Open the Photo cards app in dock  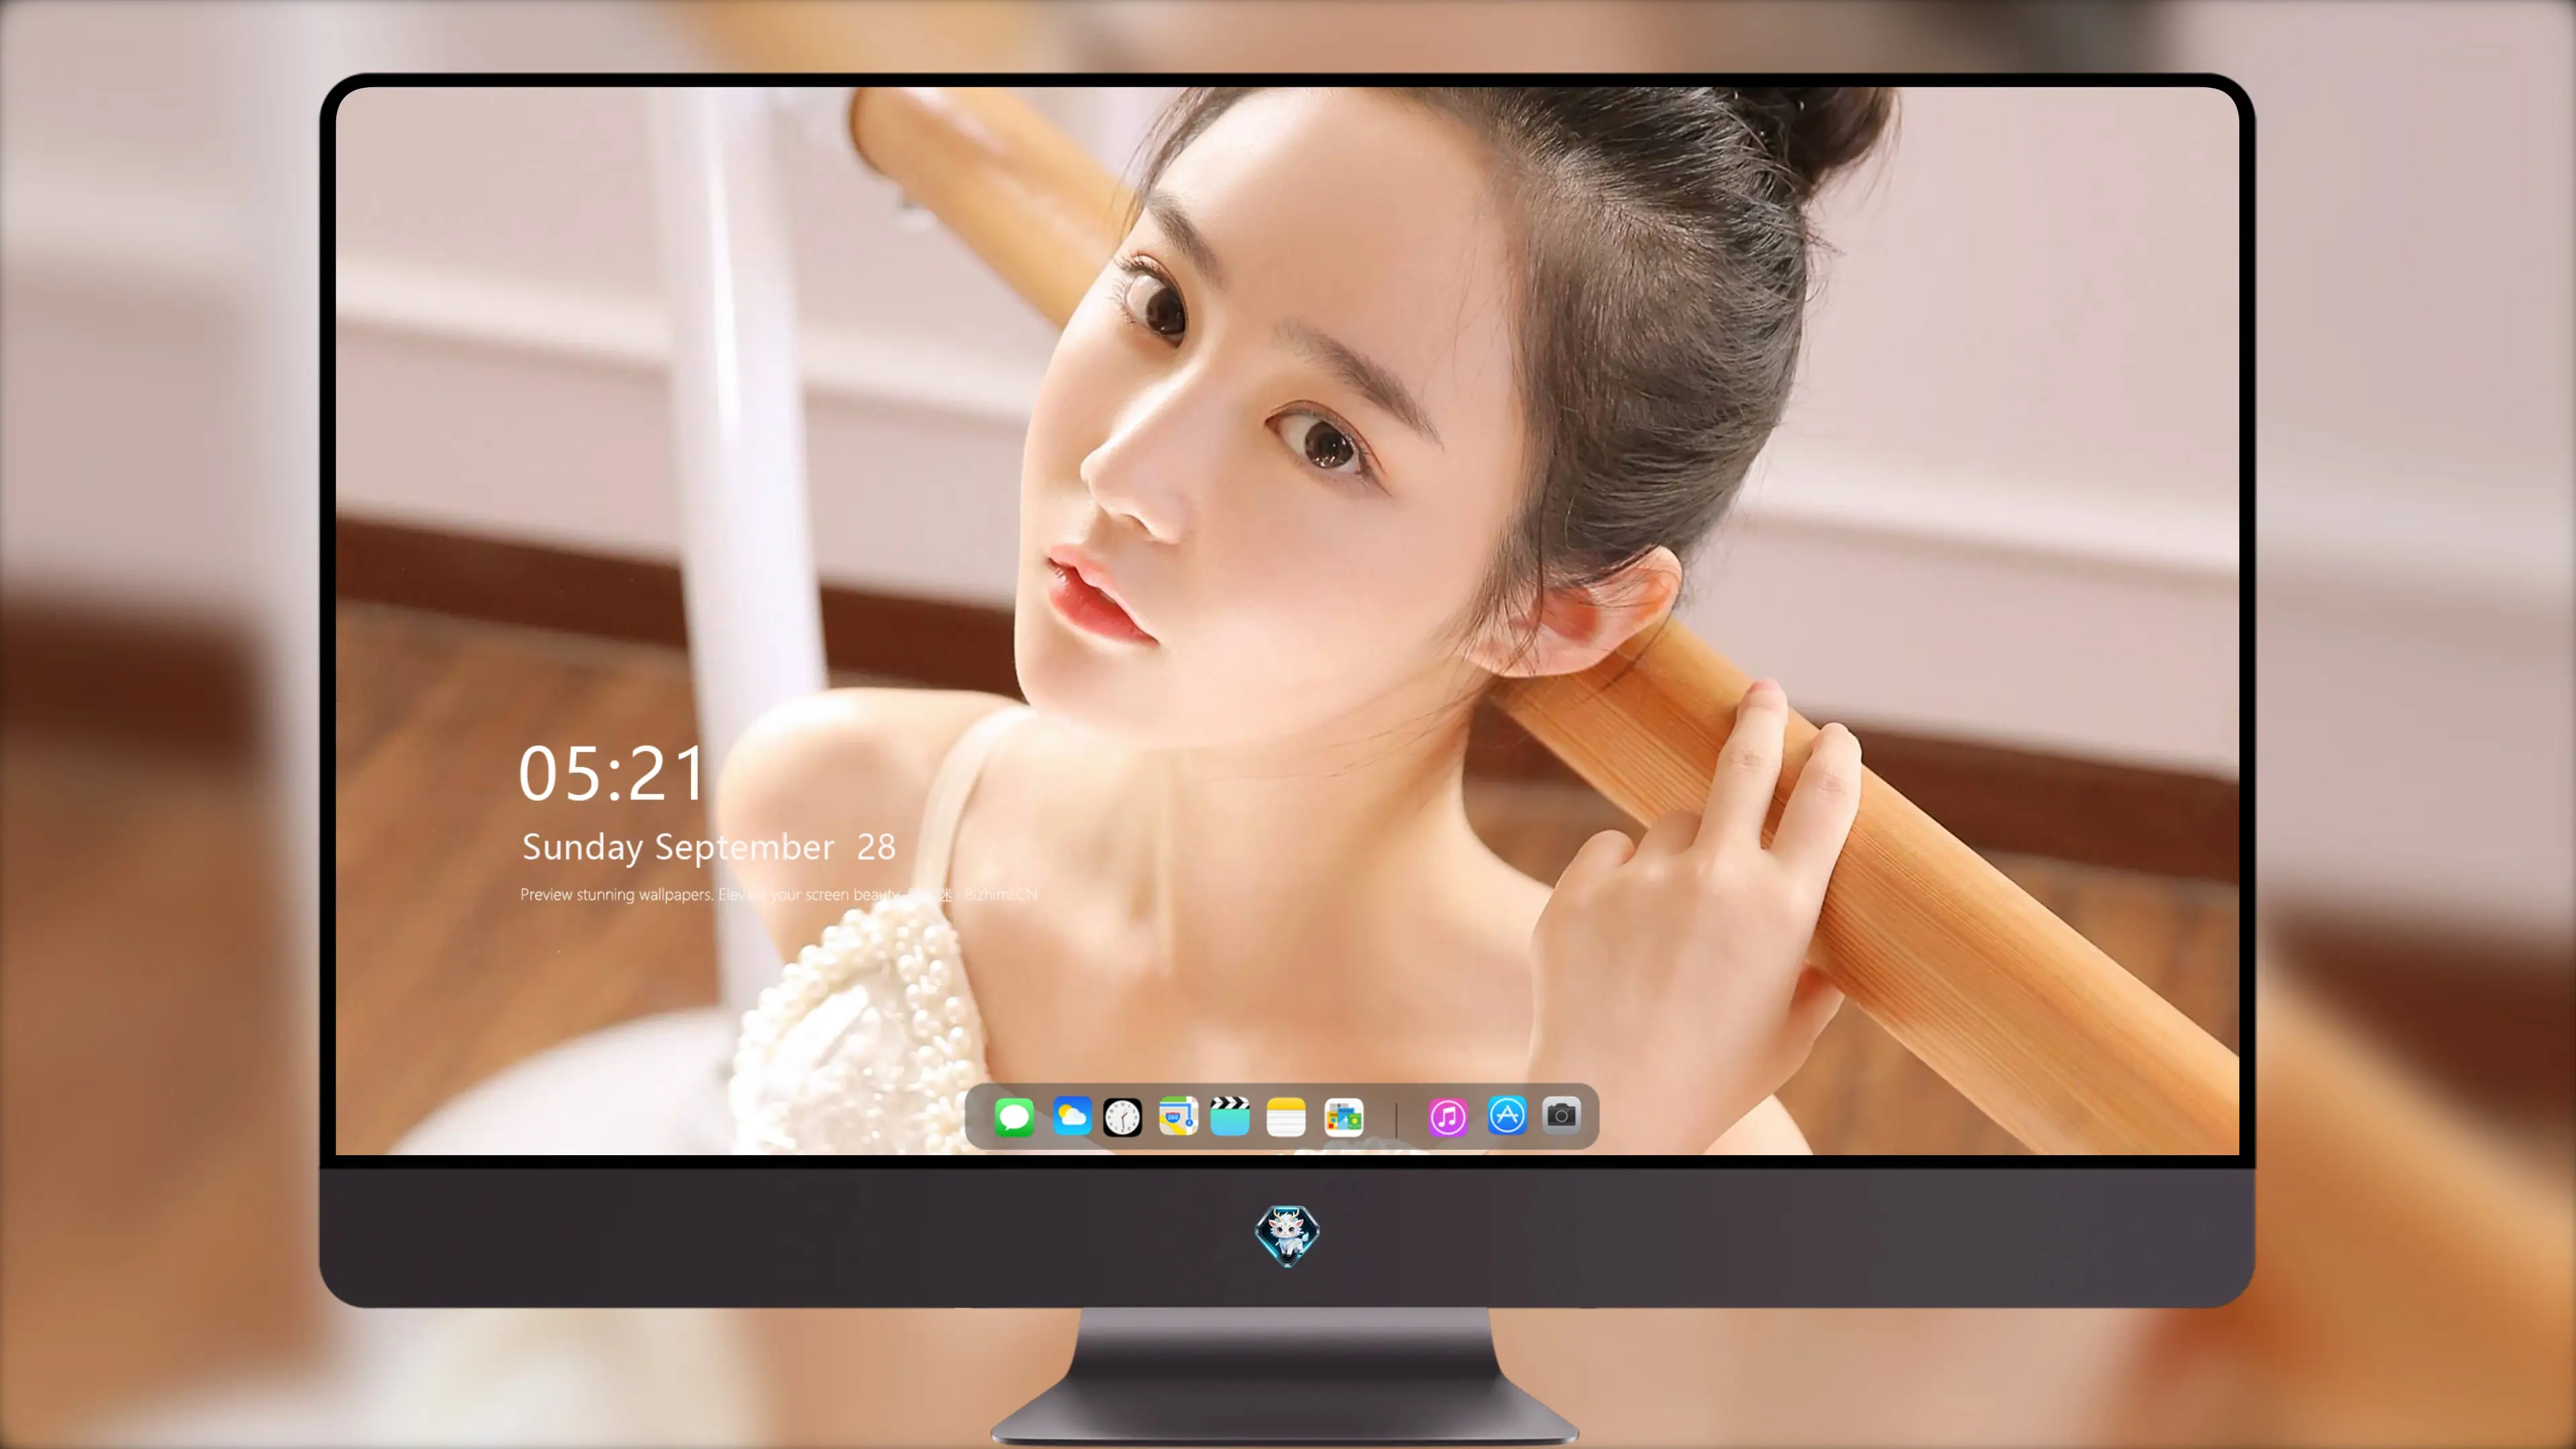coord(1343,1117)
